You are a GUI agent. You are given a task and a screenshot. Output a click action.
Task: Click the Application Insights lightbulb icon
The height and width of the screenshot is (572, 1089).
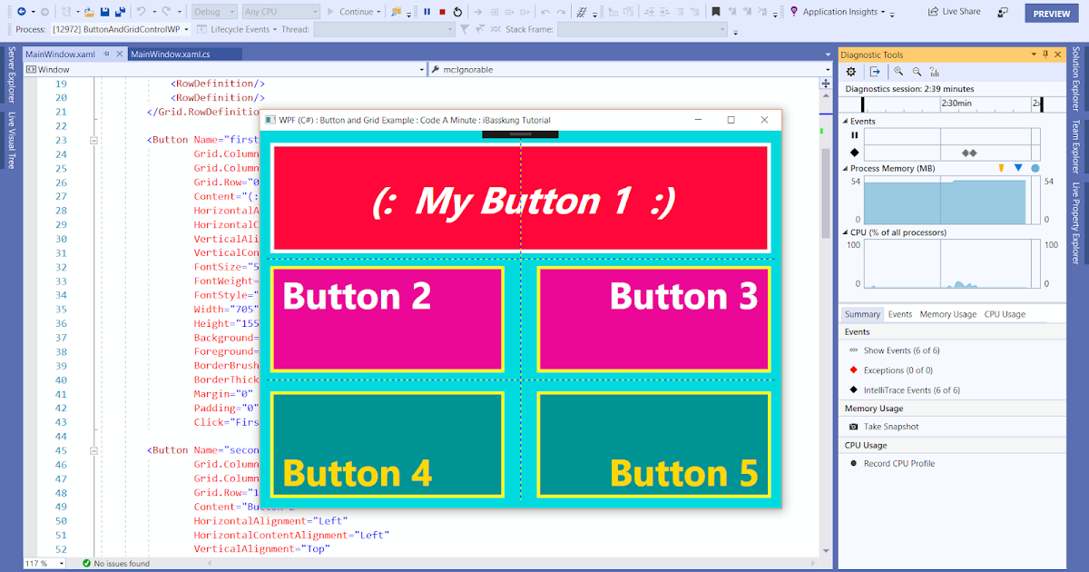[793, 12]
